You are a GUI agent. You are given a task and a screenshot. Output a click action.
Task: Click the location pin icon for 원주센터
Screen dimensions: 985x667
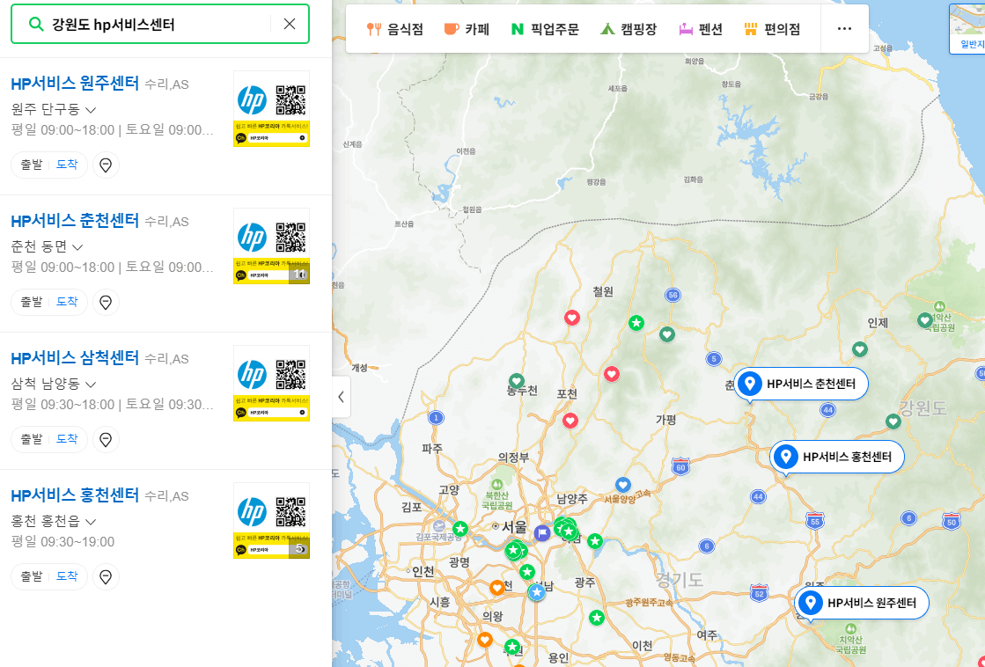106,165
